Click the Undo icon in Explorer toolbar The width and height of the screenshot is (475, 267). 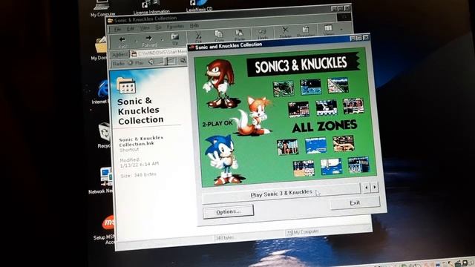coord(263,33)
